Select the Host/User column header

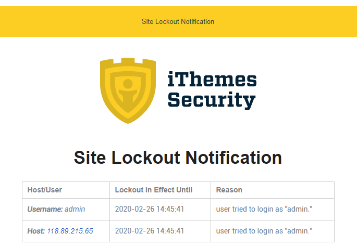[45, 190]
